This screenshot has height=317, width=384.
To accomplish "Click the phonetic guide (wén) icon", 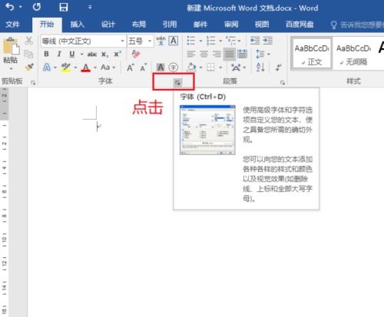I will (161, 41).
